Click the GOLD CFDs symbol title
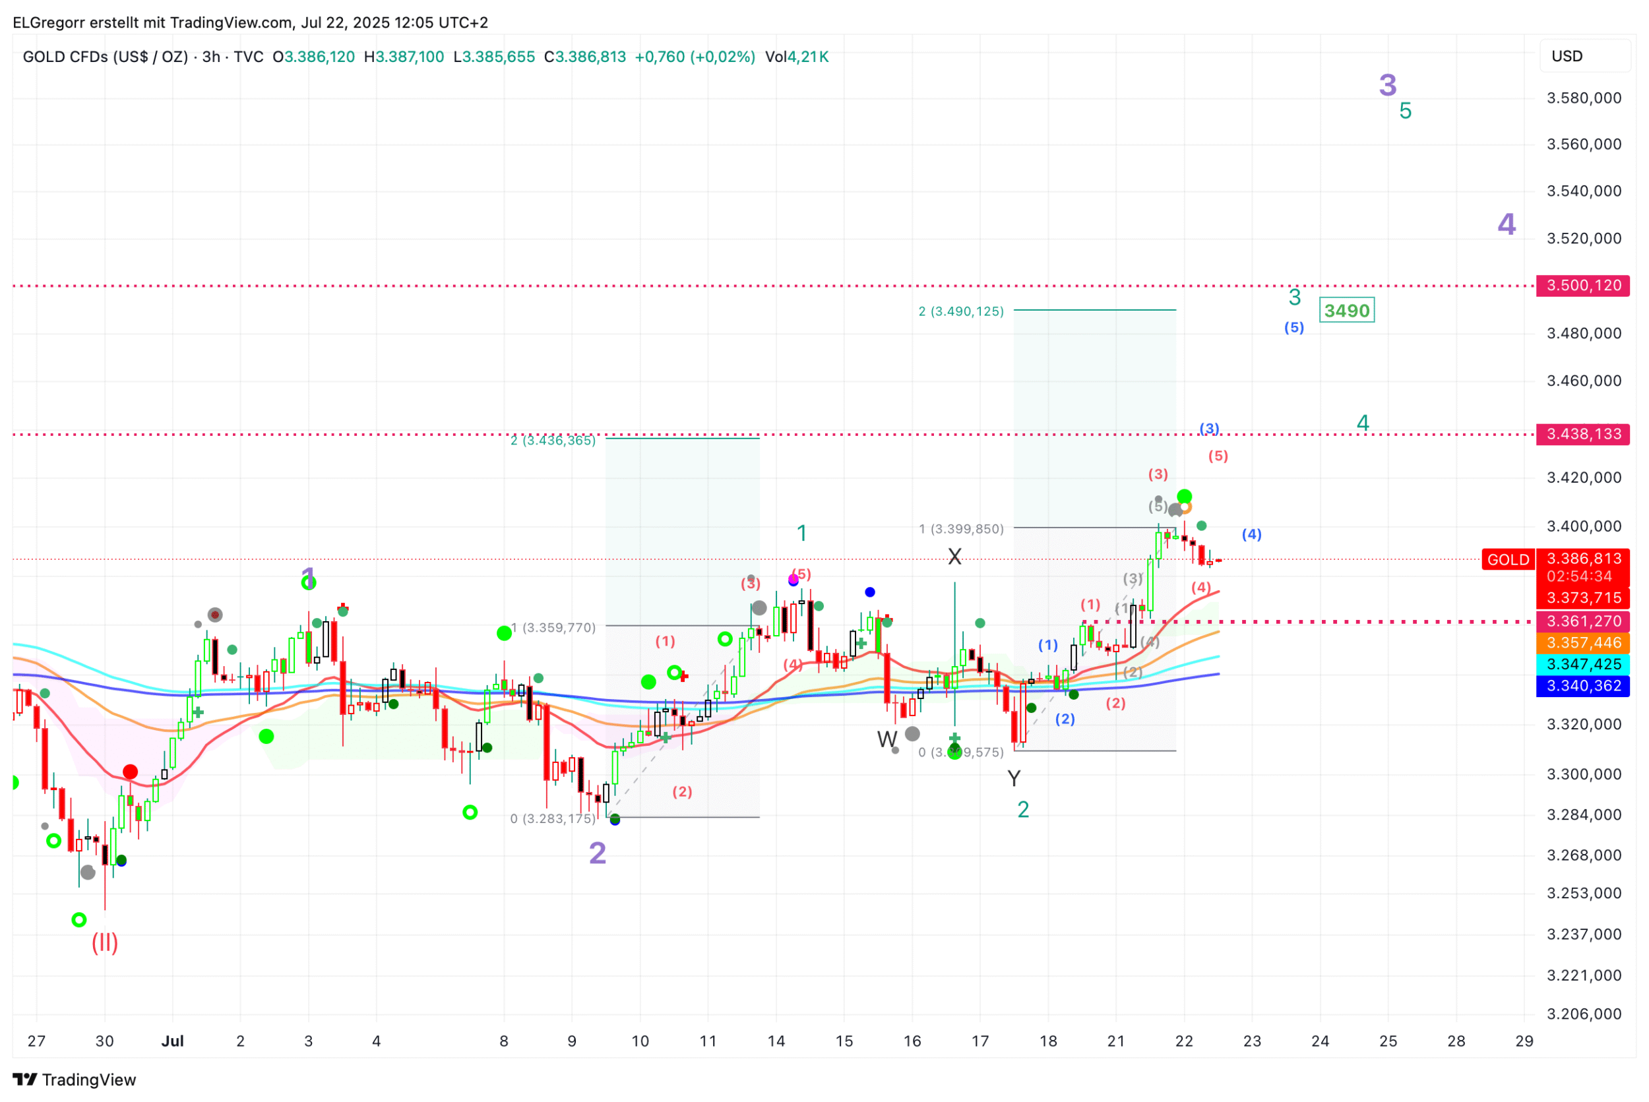Viewport: 1649px width, 1102px height. click(x=106, y=57)
